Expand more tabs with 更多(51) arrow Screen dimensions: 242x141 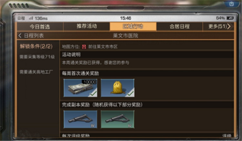229,26
